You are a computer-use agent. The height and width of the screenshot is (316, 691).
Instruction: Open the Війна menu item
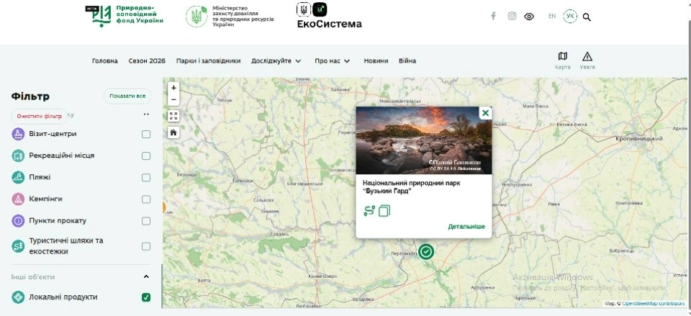click(407, 60)
